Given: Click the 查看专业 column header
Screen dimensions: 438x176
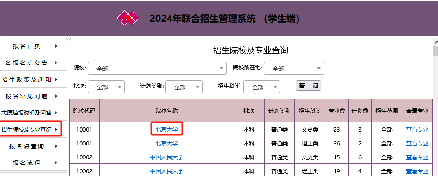Looking at the screenshot, I should (417, 111).
